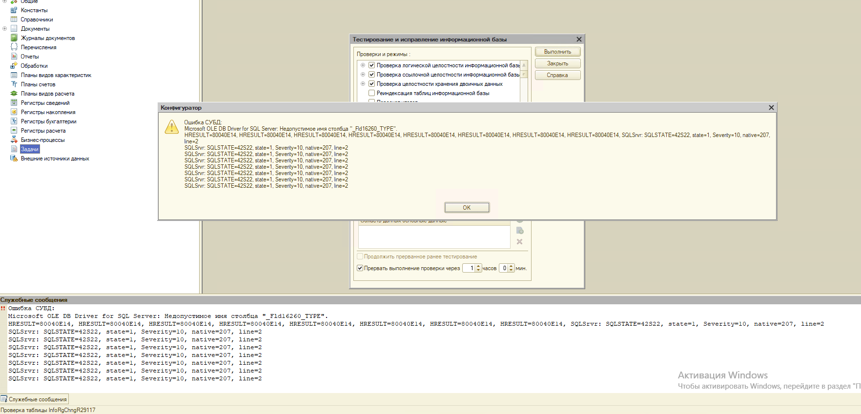Click the Справочники catalog icon
Viewport: 861px width, 414px height.
(14, 20)
